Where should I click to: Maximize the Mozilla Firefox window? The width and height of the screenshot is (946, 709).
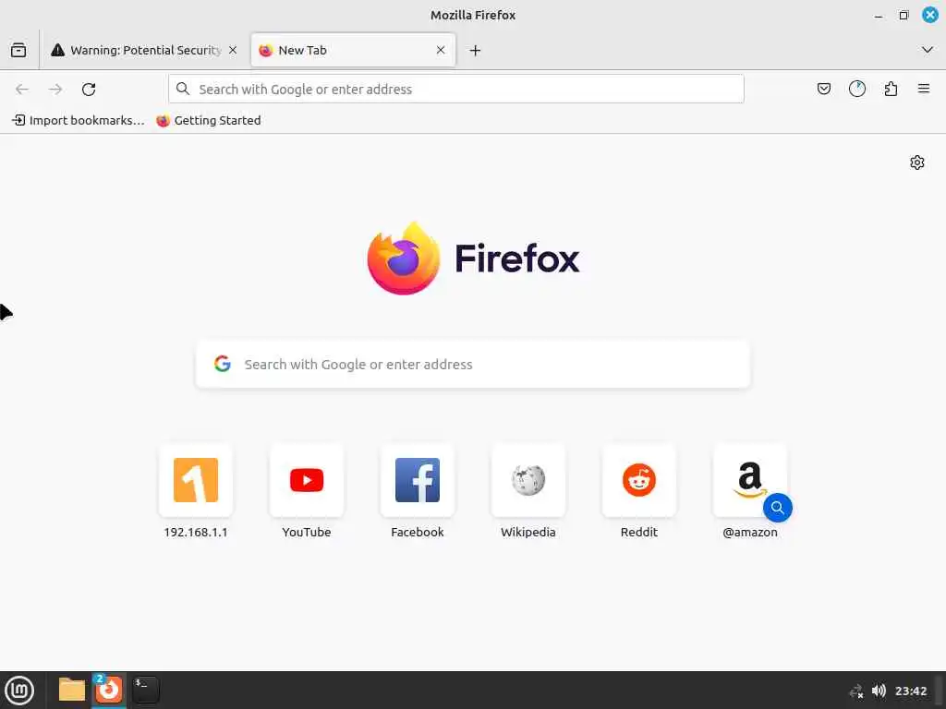(904, 15)
